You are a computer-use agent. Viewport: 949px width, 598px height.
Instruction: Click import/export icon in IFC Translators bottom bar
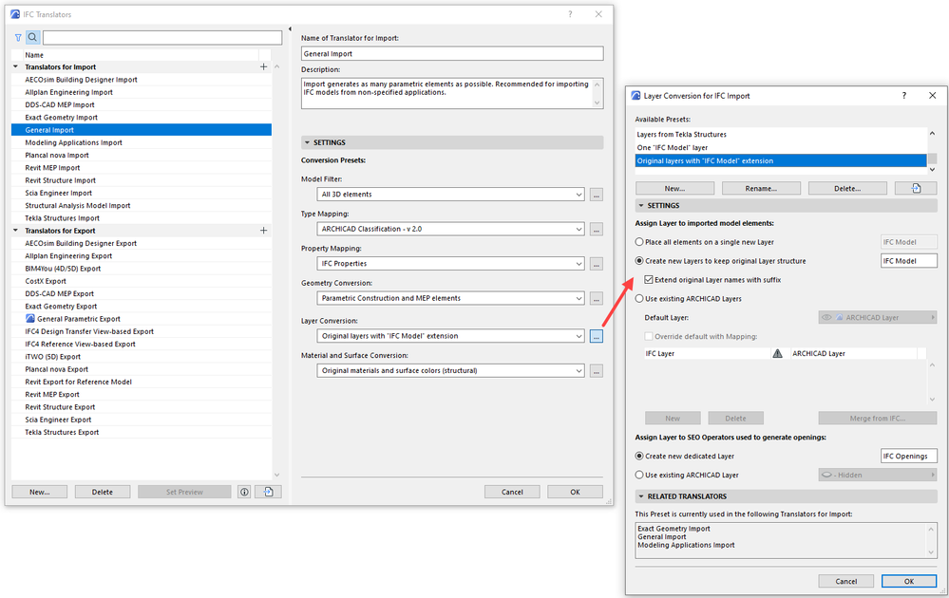tap(268, 493)
